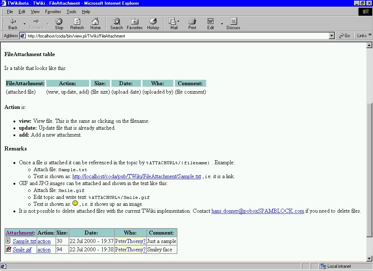Click the action link for Smile.gif
This screenshot has height=271, width=373.
pos(44,250)
